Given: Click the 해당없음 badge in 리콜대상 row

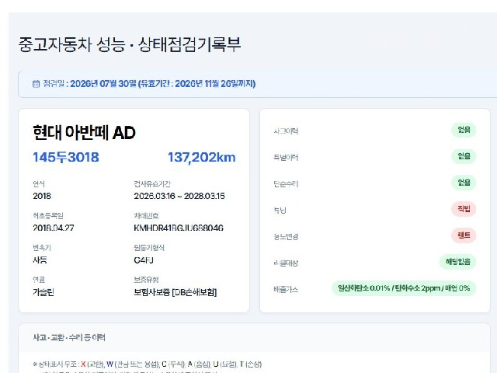Looking at the screenshot, I should tap(457, 262).
